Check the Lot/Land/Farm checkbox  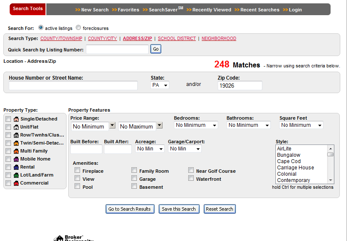8,175
